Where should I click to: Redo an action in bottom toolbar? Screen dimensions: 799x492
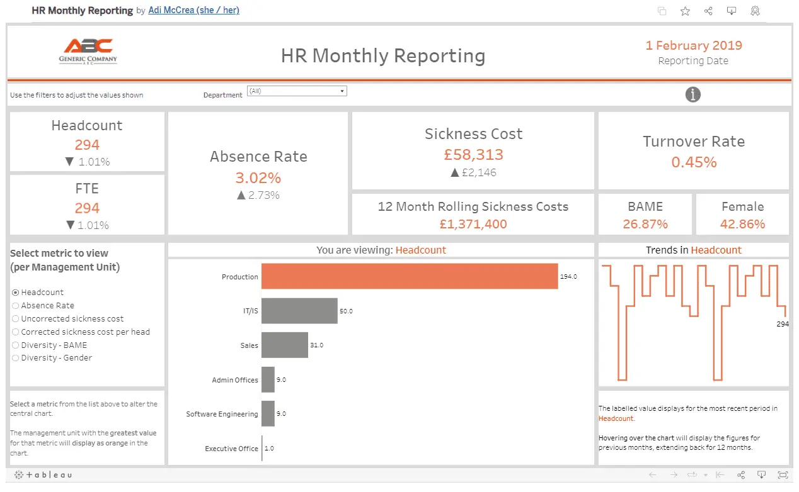coord(673,474)
